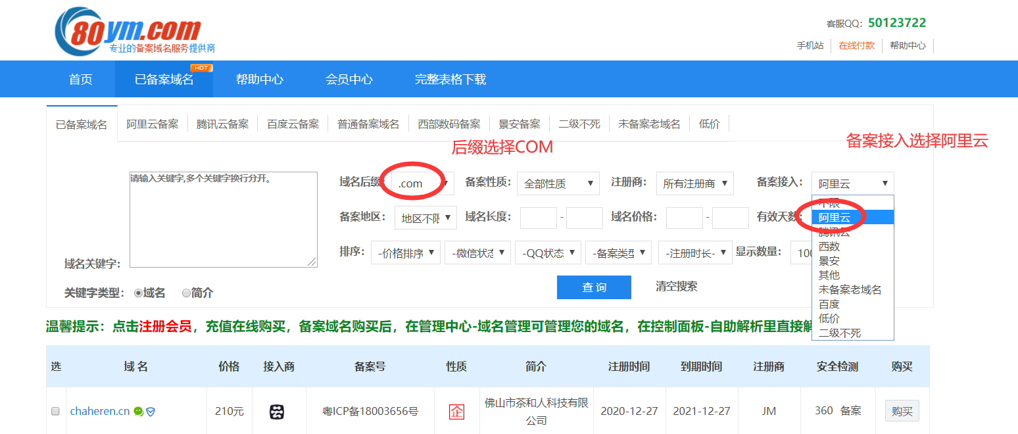Select the 简介 keyword type radio
This screenshot has width=1018, height=434.
186,293
